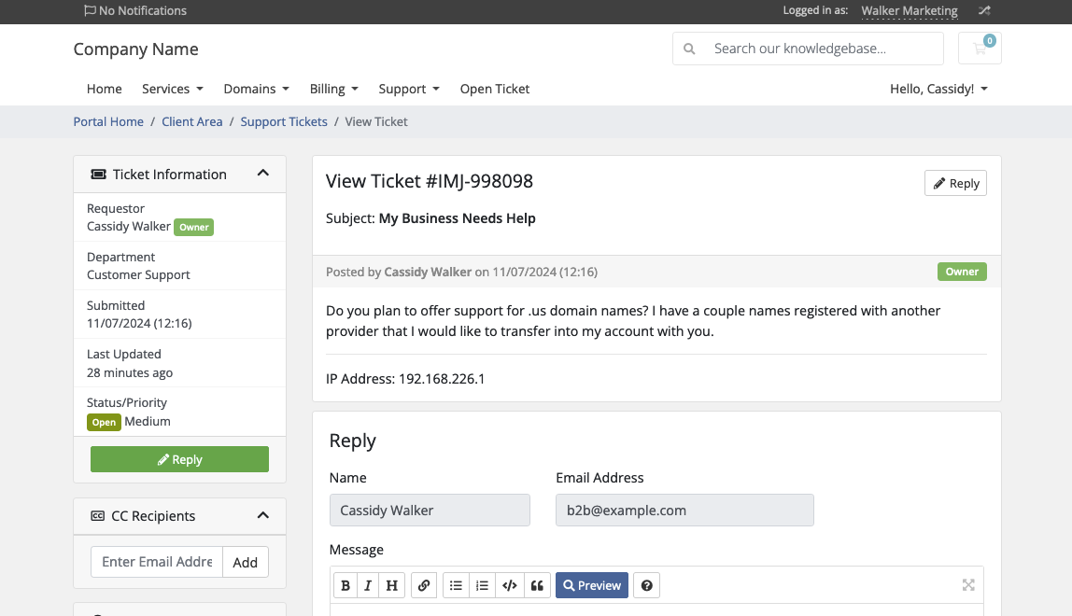1072x616 pixels.
Task: Select Open Ticket from the navigation
Action: 494,89
